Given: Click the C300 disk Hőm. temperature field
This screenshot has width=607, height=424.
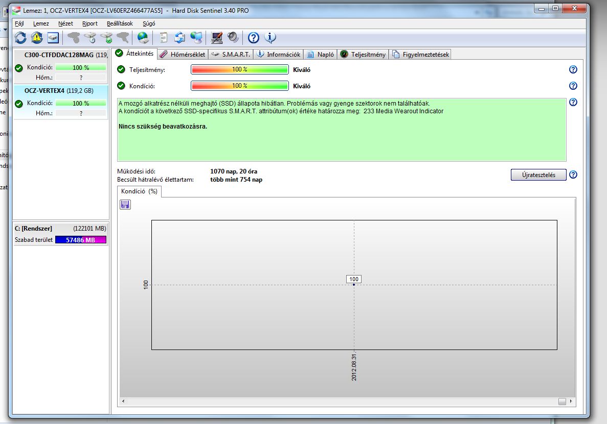Looking at the screenshot, I should (80, 78).
